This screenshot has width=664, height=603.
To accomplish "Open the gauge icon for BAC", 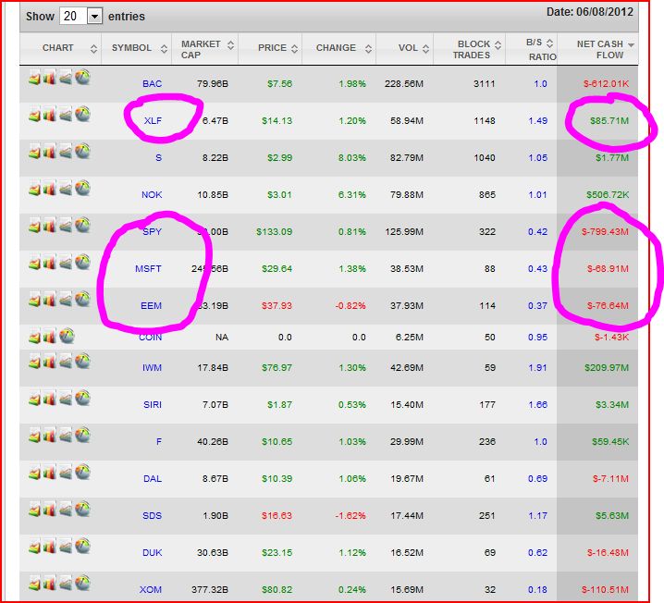I will [82, 77].
